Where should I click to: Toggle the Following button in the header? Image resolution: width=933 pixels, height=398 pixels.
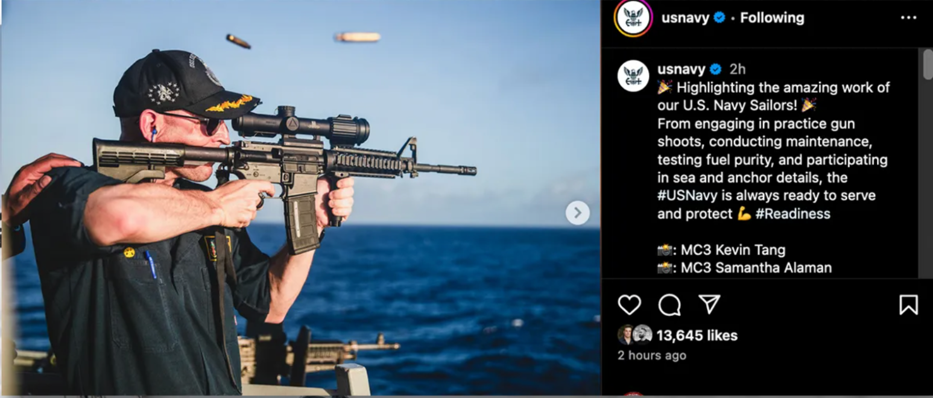(x=772, y=18)
